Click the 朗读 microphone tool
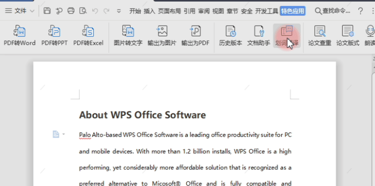 [x=370, y=35]
